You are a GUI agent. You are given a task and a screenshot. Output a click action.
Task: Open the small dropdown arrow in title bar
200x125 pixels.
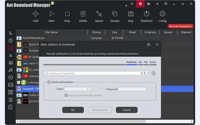[x=126, y=5]
